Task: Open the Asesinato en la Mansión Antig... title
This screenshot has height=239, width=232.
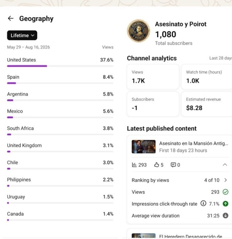Action: click(x=194, y=143)
